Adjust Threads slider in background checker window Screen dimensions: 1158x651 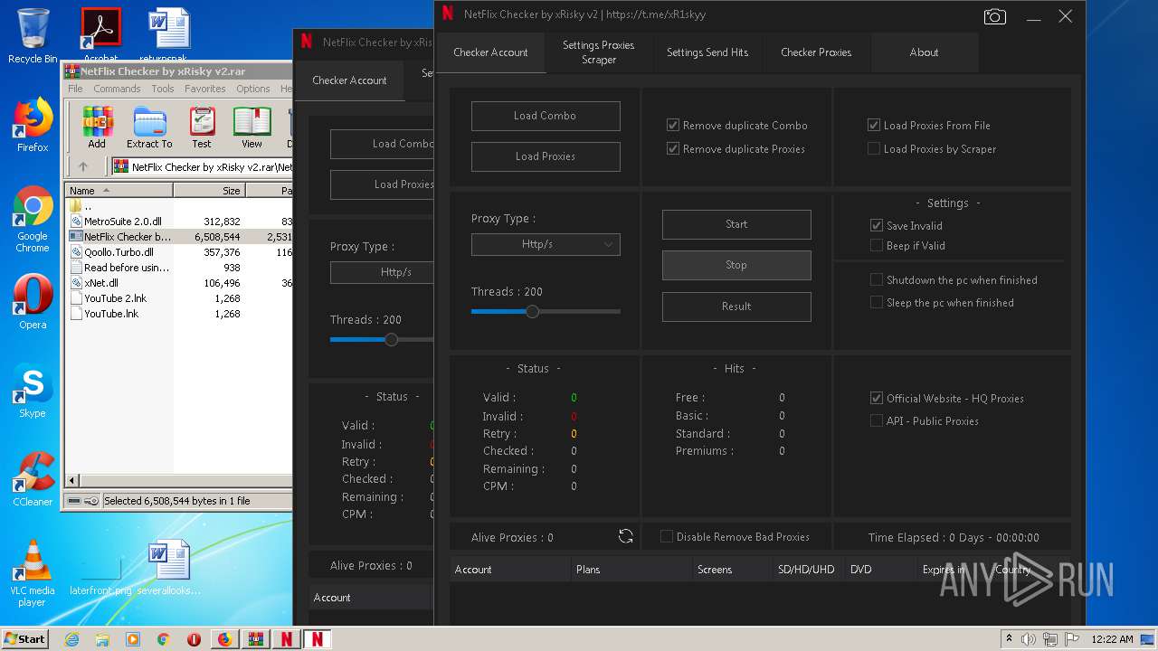click(382, 339)
